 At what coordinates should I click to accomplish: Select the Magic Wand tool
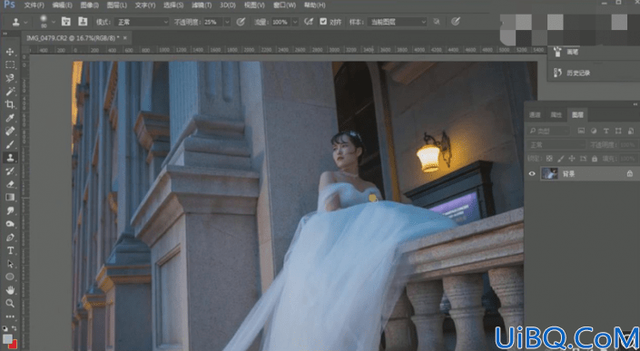click(10, 92)
